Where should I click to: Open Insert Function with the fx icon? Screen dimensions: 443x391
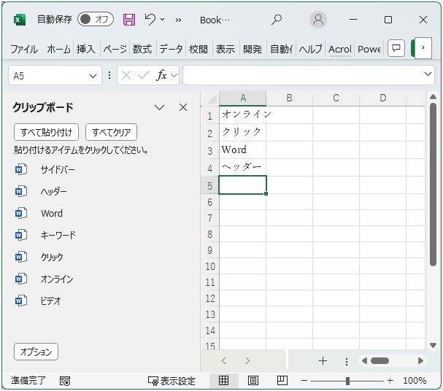coord(161,75)
